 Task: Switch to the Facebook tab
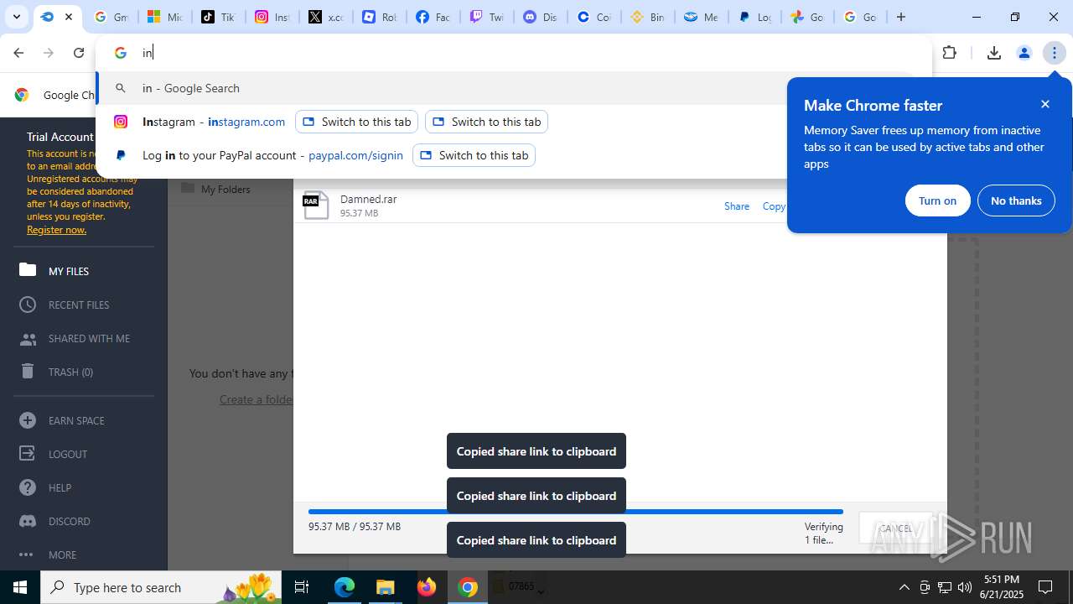[x=433, y=17]
